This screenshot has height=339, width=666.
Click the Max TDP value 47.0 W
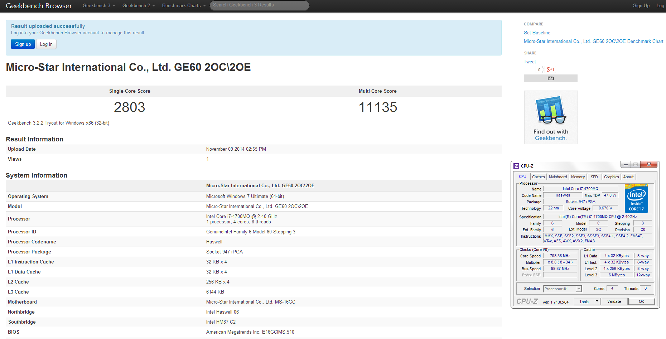pos(610,195)
